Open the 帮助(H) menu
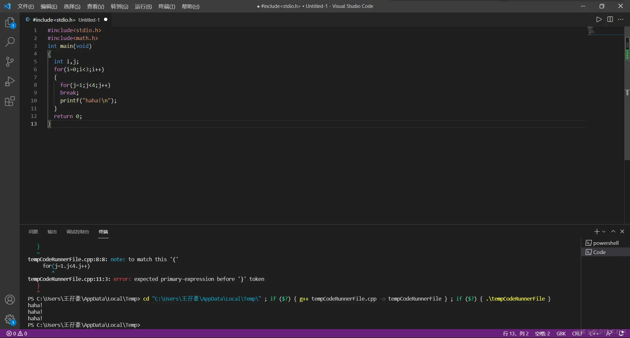This screenshot has height=338, width=630. pos(191,6)
